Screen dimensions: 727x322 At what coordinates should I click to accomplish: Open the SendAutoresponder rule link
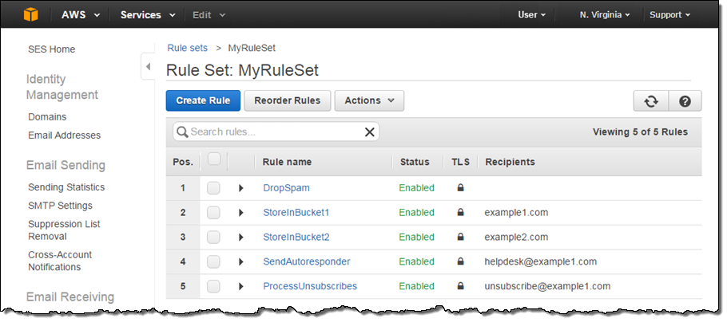[x=306, y=261]
